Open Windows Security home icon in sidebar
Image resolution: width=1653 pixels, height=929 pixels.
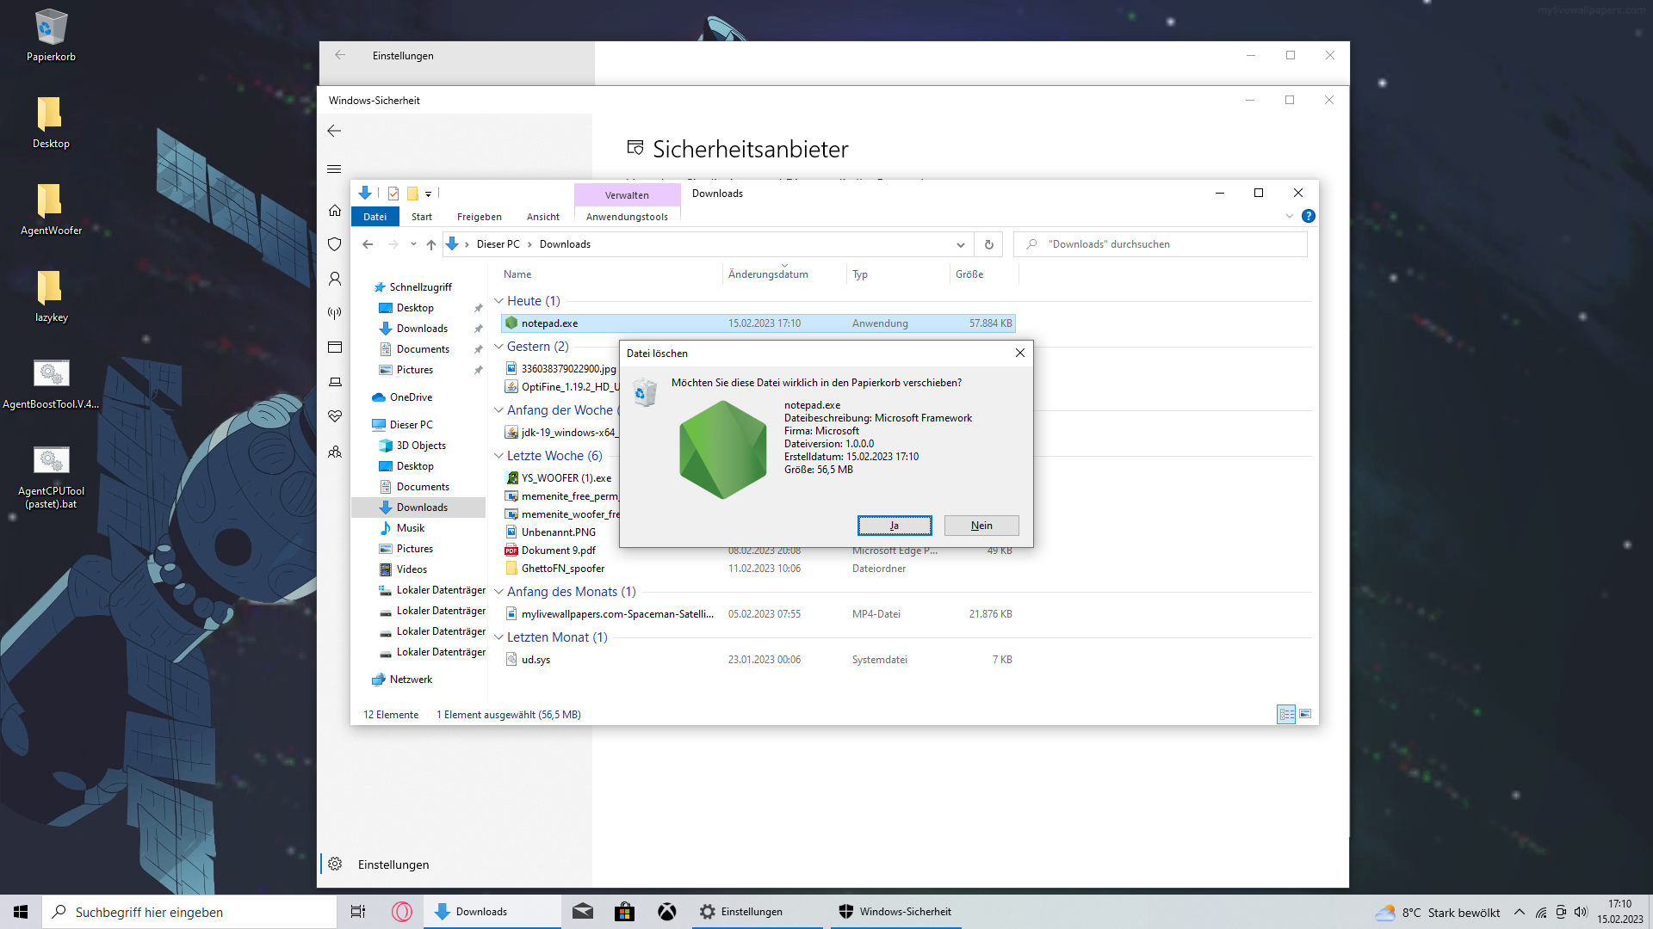coord(335,211)
